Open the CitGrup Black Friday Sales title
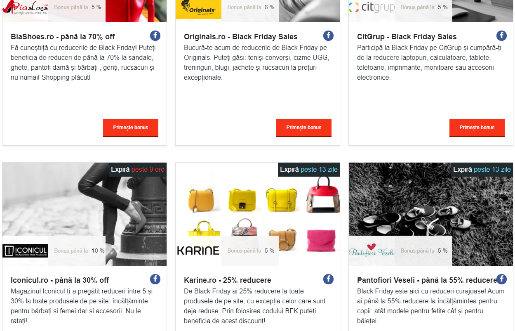Viewport: 515px width, 331px height. [x=407, y=37]
